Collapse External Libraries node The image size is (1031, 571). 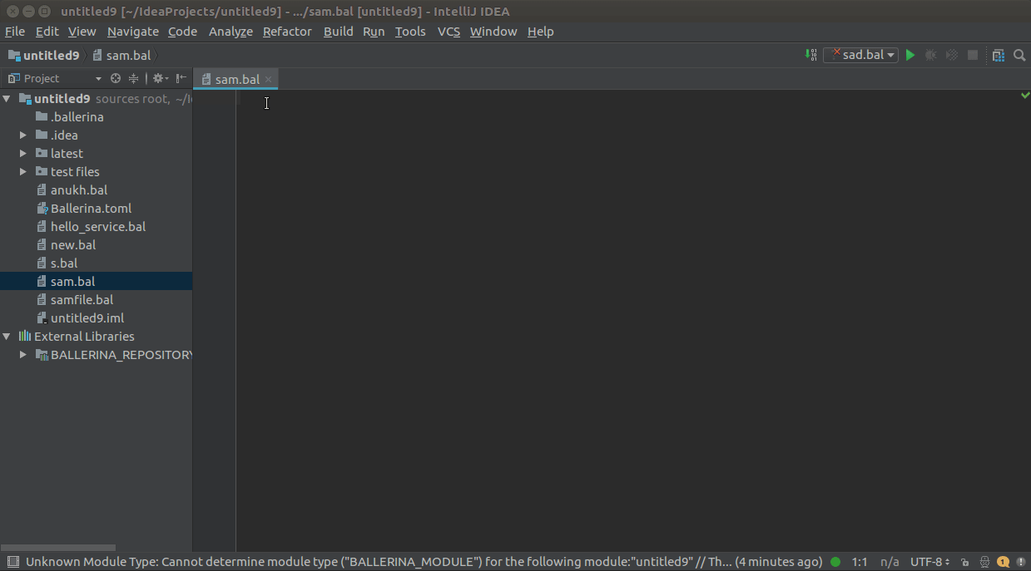point(7,337)
